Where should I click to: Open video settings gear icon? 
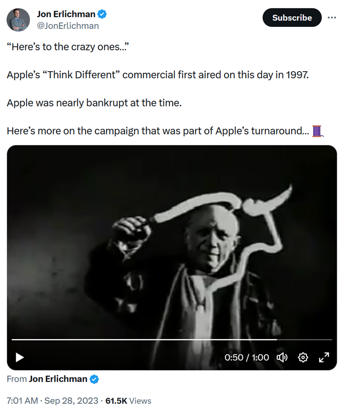point(303,357)
